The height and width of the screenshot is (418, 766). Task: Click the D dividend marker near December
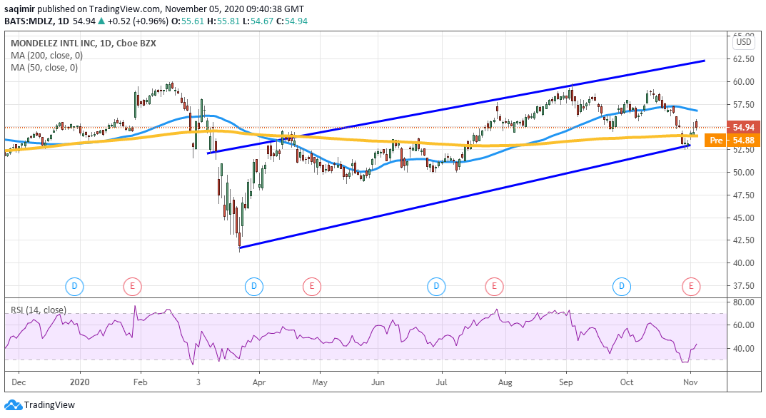[74, 285]
